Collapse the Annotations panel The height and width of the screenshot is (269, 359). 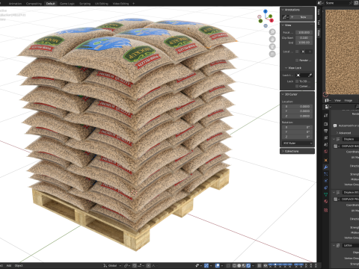pos(283,10)
